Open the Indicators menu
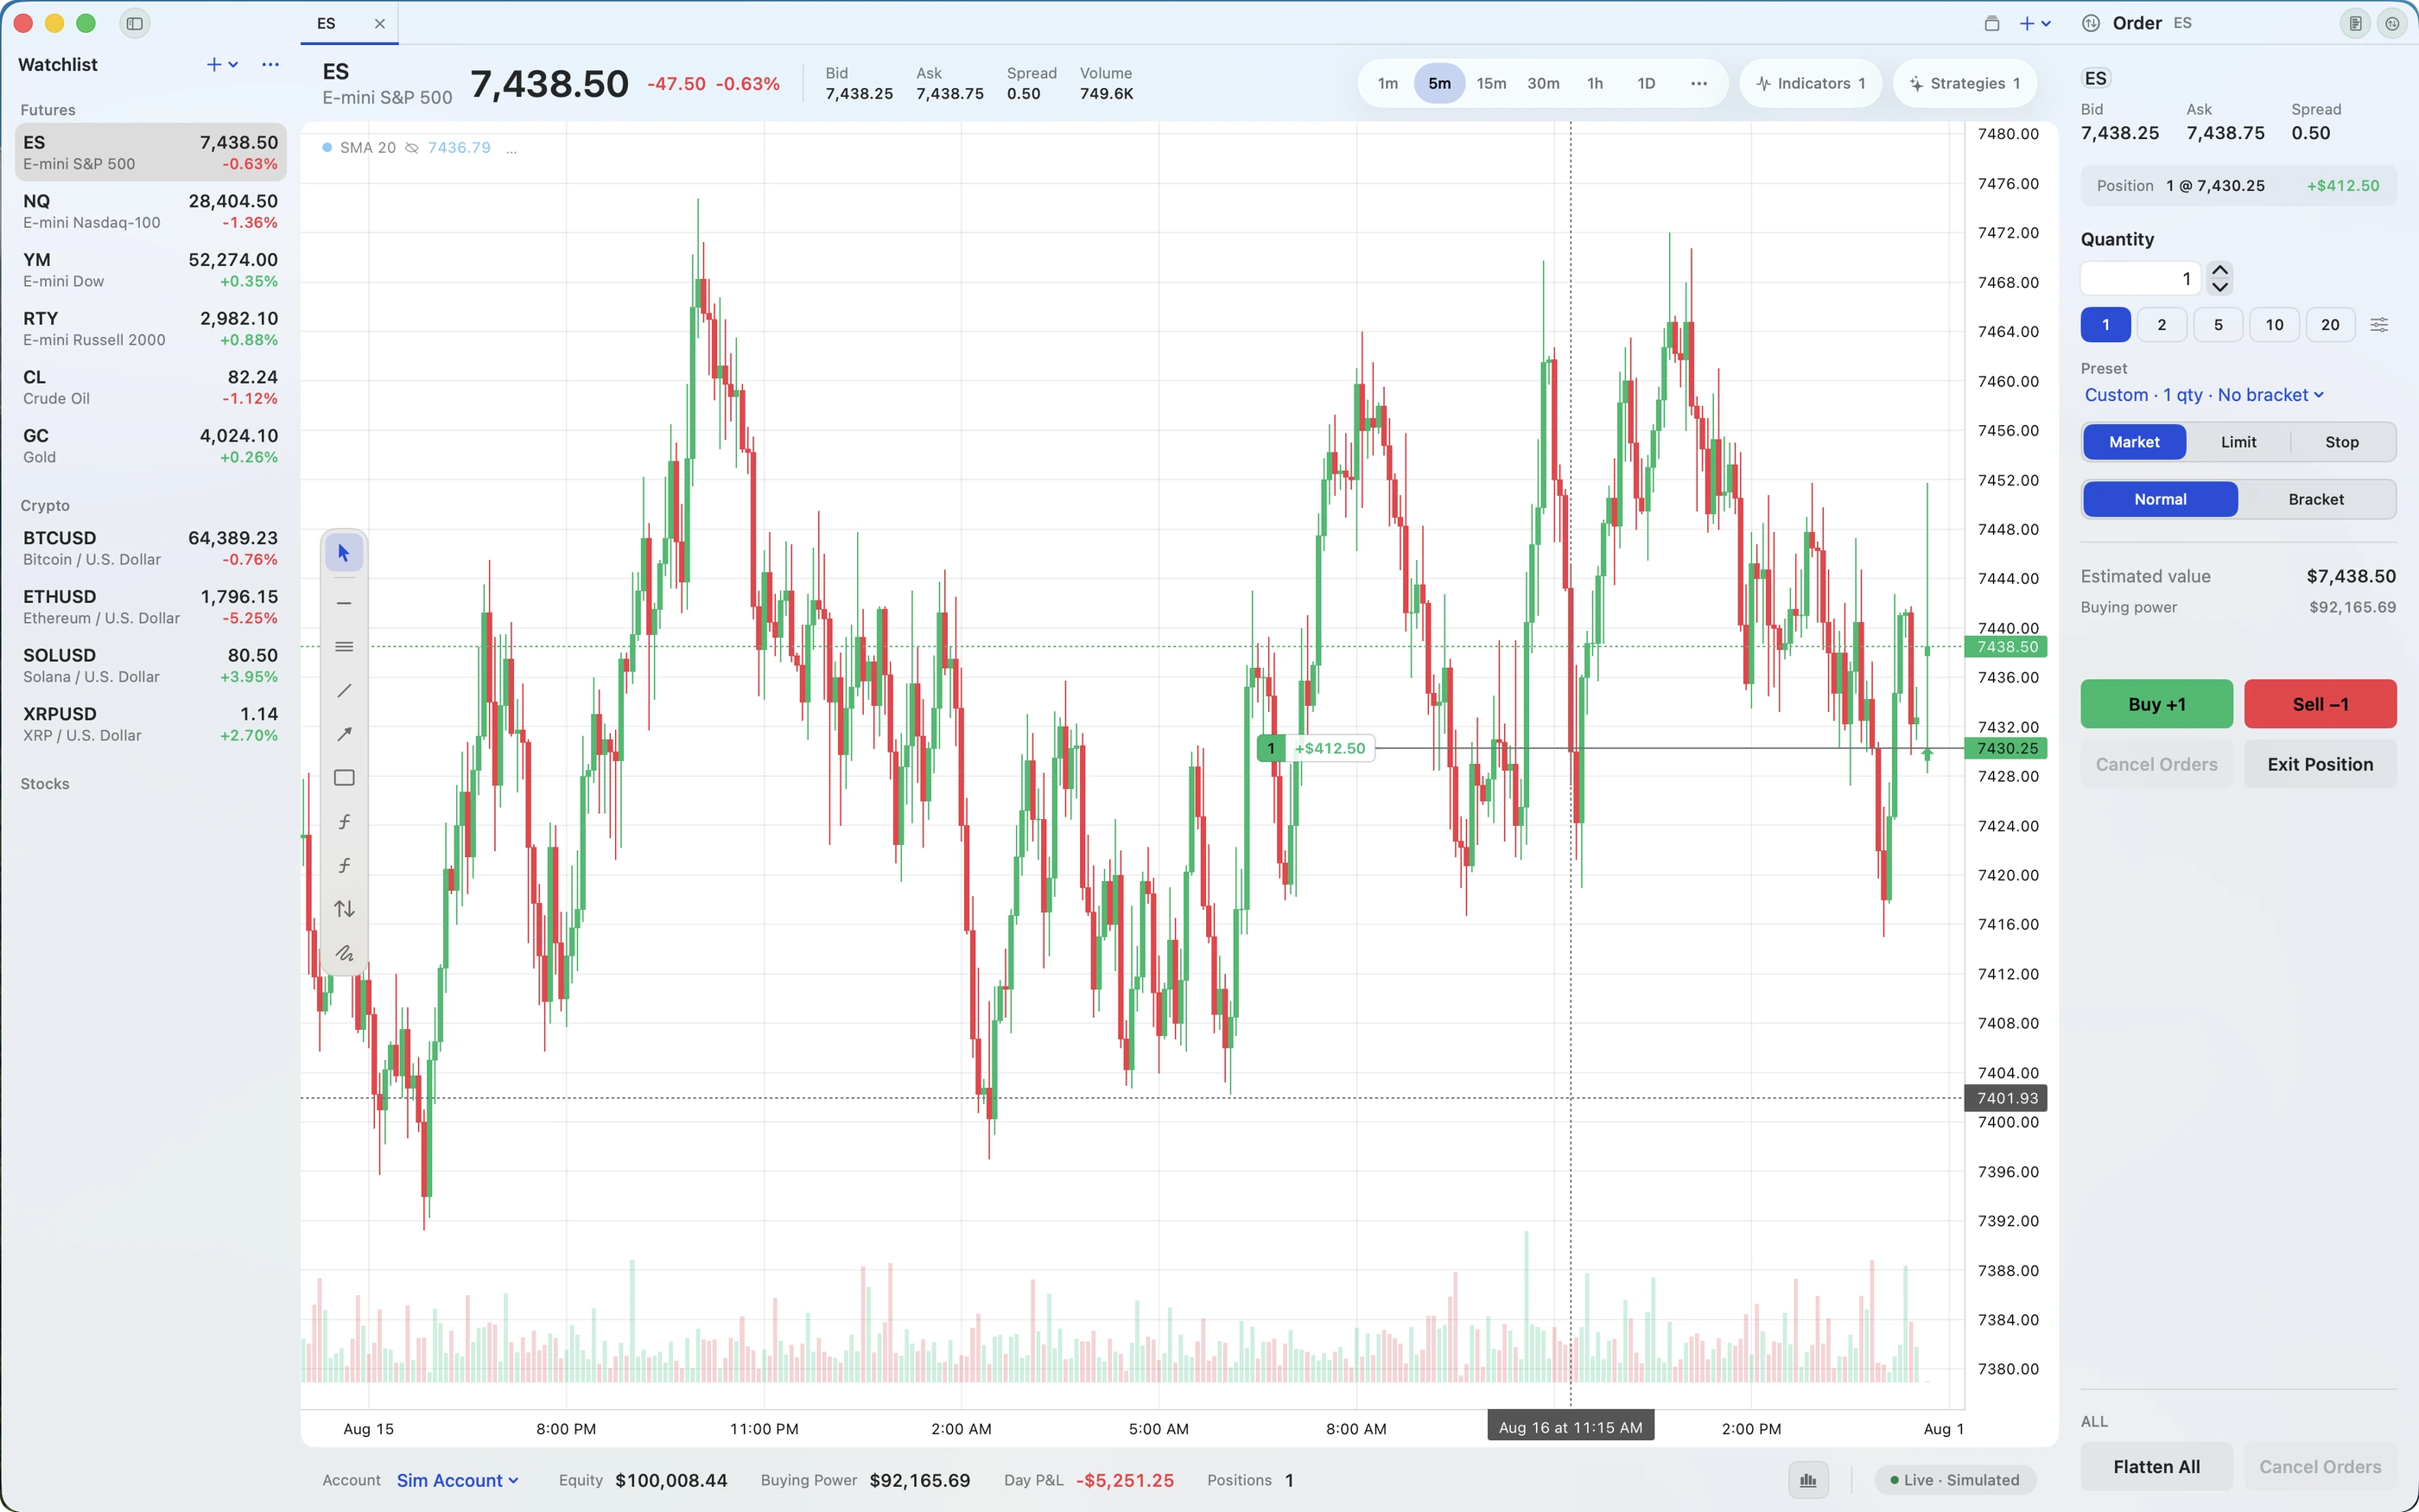This screenshot has width=2419, height=1512. 1810,84
